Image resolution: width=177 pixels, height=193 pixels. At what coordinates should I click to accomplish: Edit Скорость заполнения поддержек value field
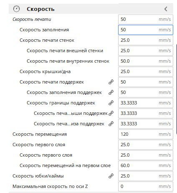(146, 92)
